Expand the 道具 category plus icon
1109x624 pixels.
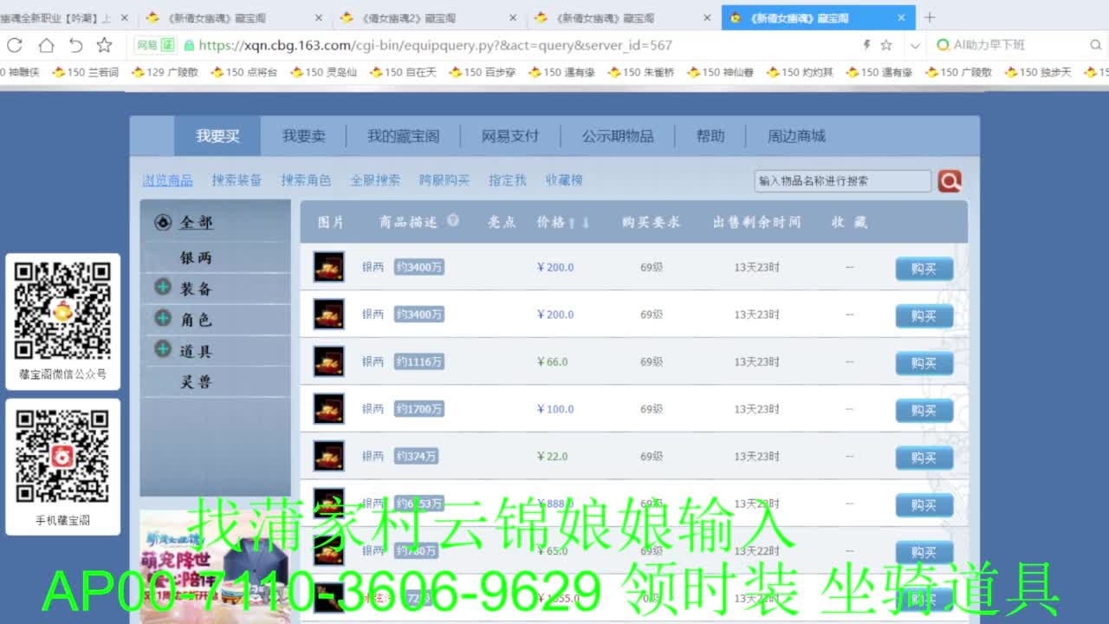(162, 349)
